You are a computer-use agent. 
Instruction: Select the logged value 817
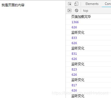coord(74,85)
